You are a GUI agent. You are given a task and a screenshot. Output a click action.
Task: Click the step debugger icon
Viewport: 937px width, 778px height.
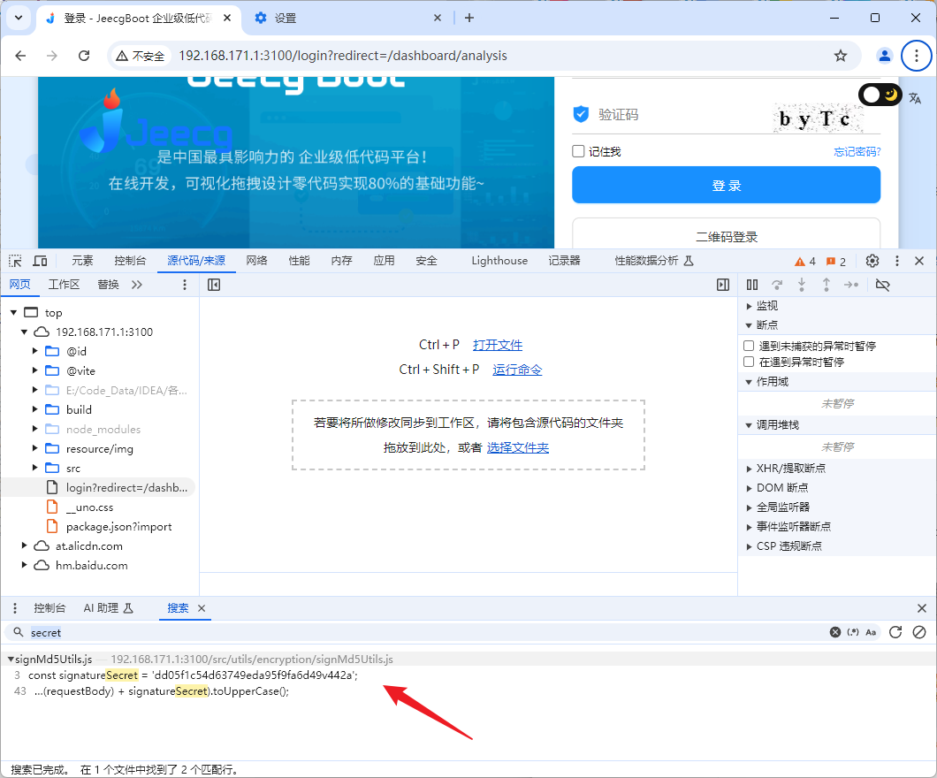(851, 285)
